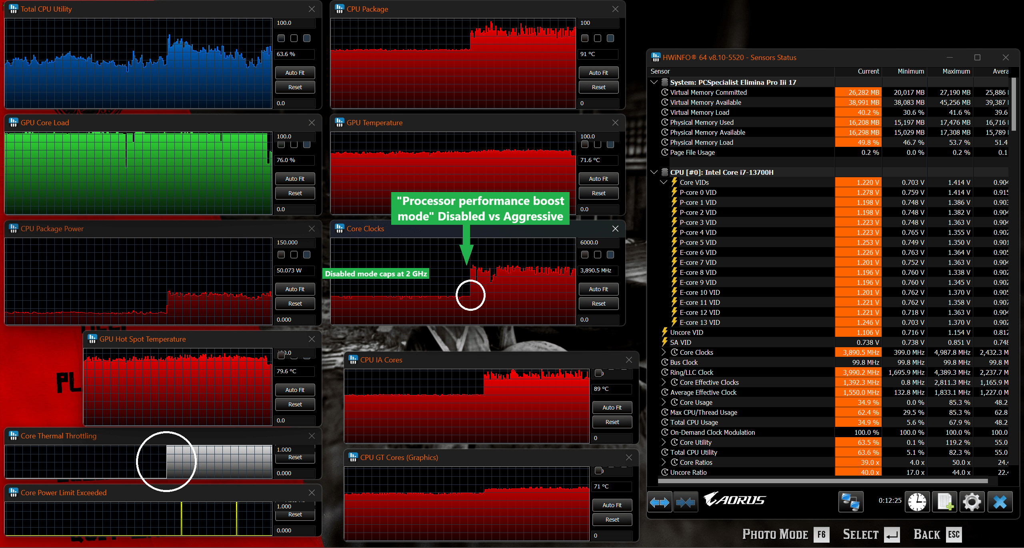1024x548 pixels.
Task: Collapse the CPU [#0] Intel Core i7-13700H group
Action: click(x=654, y=172)
